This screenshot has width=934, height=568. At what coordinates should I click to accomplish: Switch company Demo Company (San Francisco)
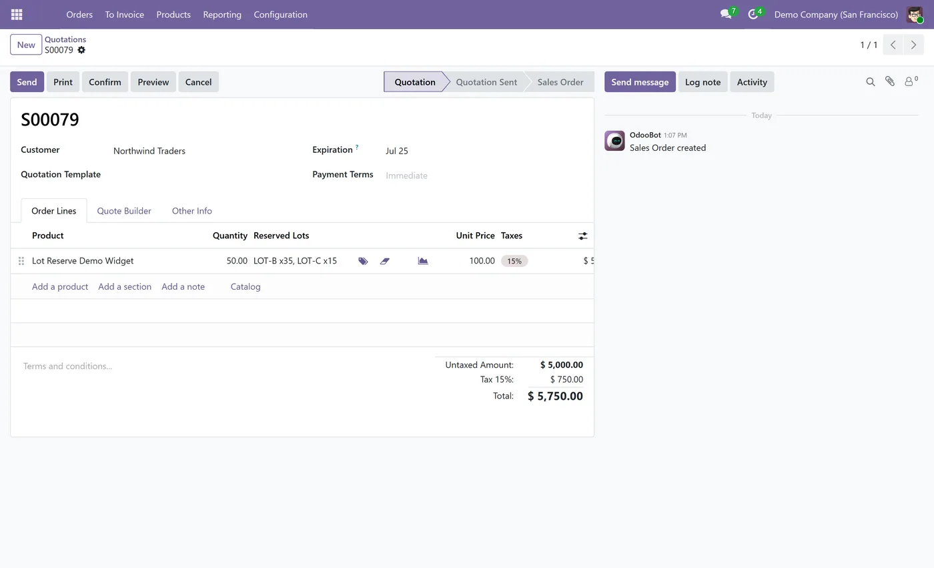point(836,14)
